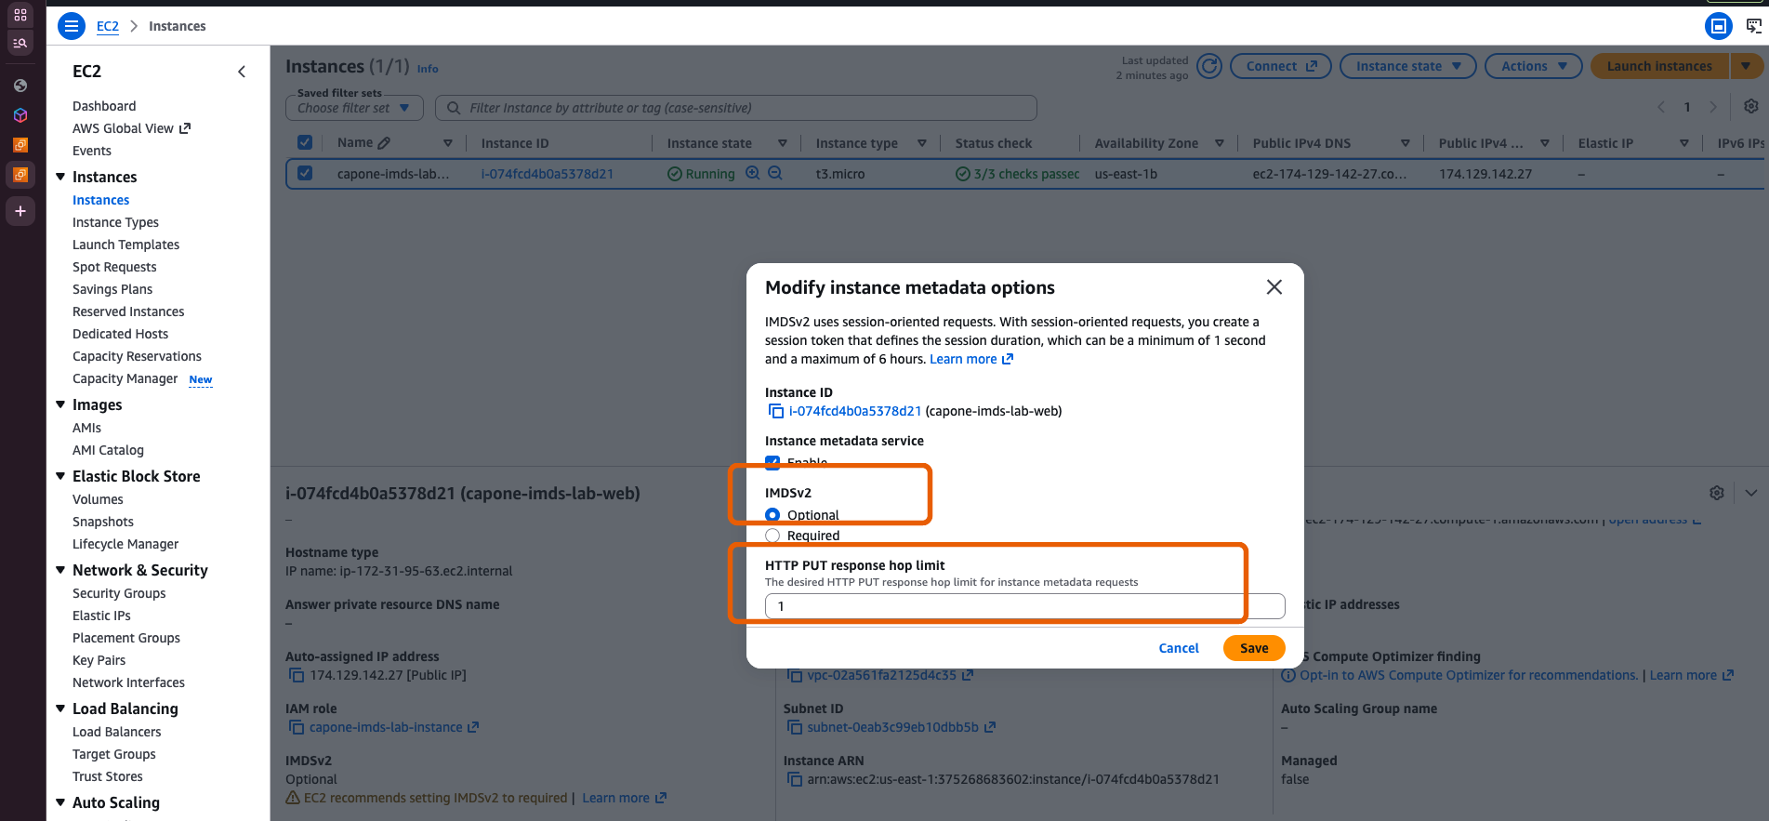1769x821 pixels.
Task: Click the top-right blue panel icon
Action: tap(1719, 26)
